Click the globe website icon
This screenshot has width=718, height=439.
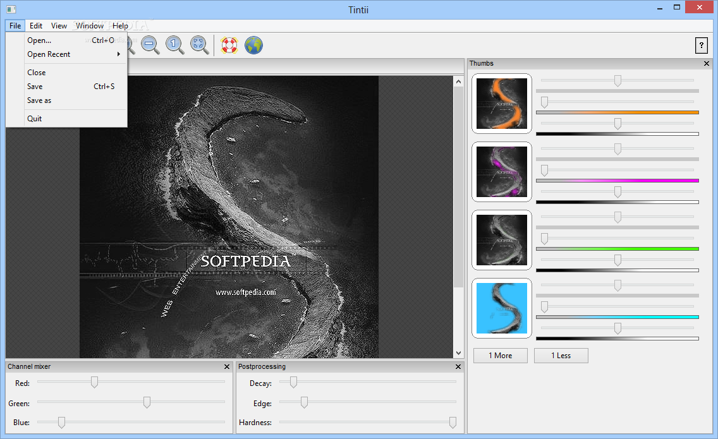(253, 45)
